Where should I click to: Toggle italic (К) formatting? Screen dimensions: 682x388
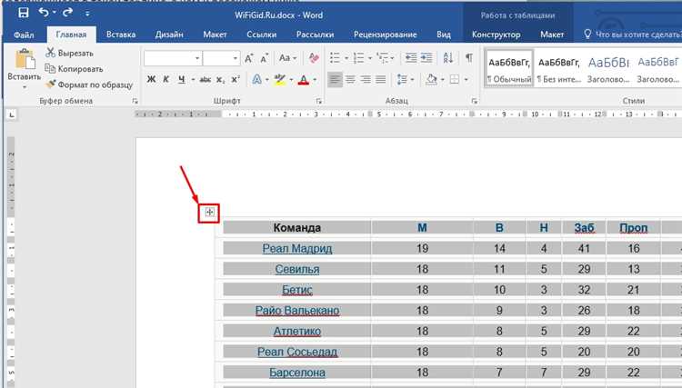tap(165, 80)
